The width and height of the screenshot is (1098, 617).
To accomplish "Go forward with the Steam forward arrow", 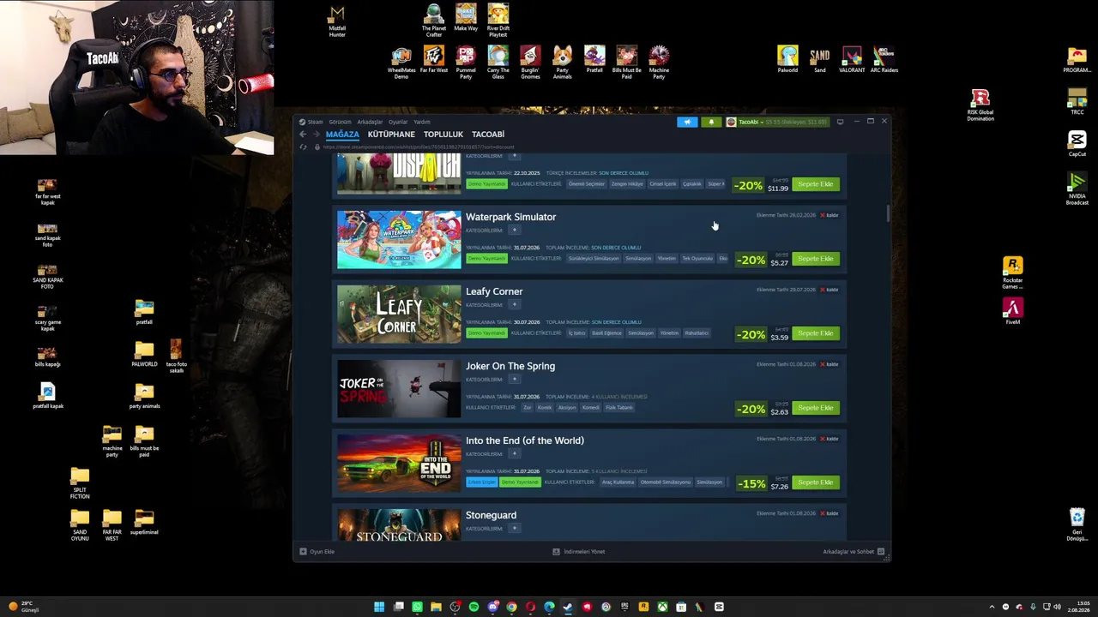I will [316, 135].
